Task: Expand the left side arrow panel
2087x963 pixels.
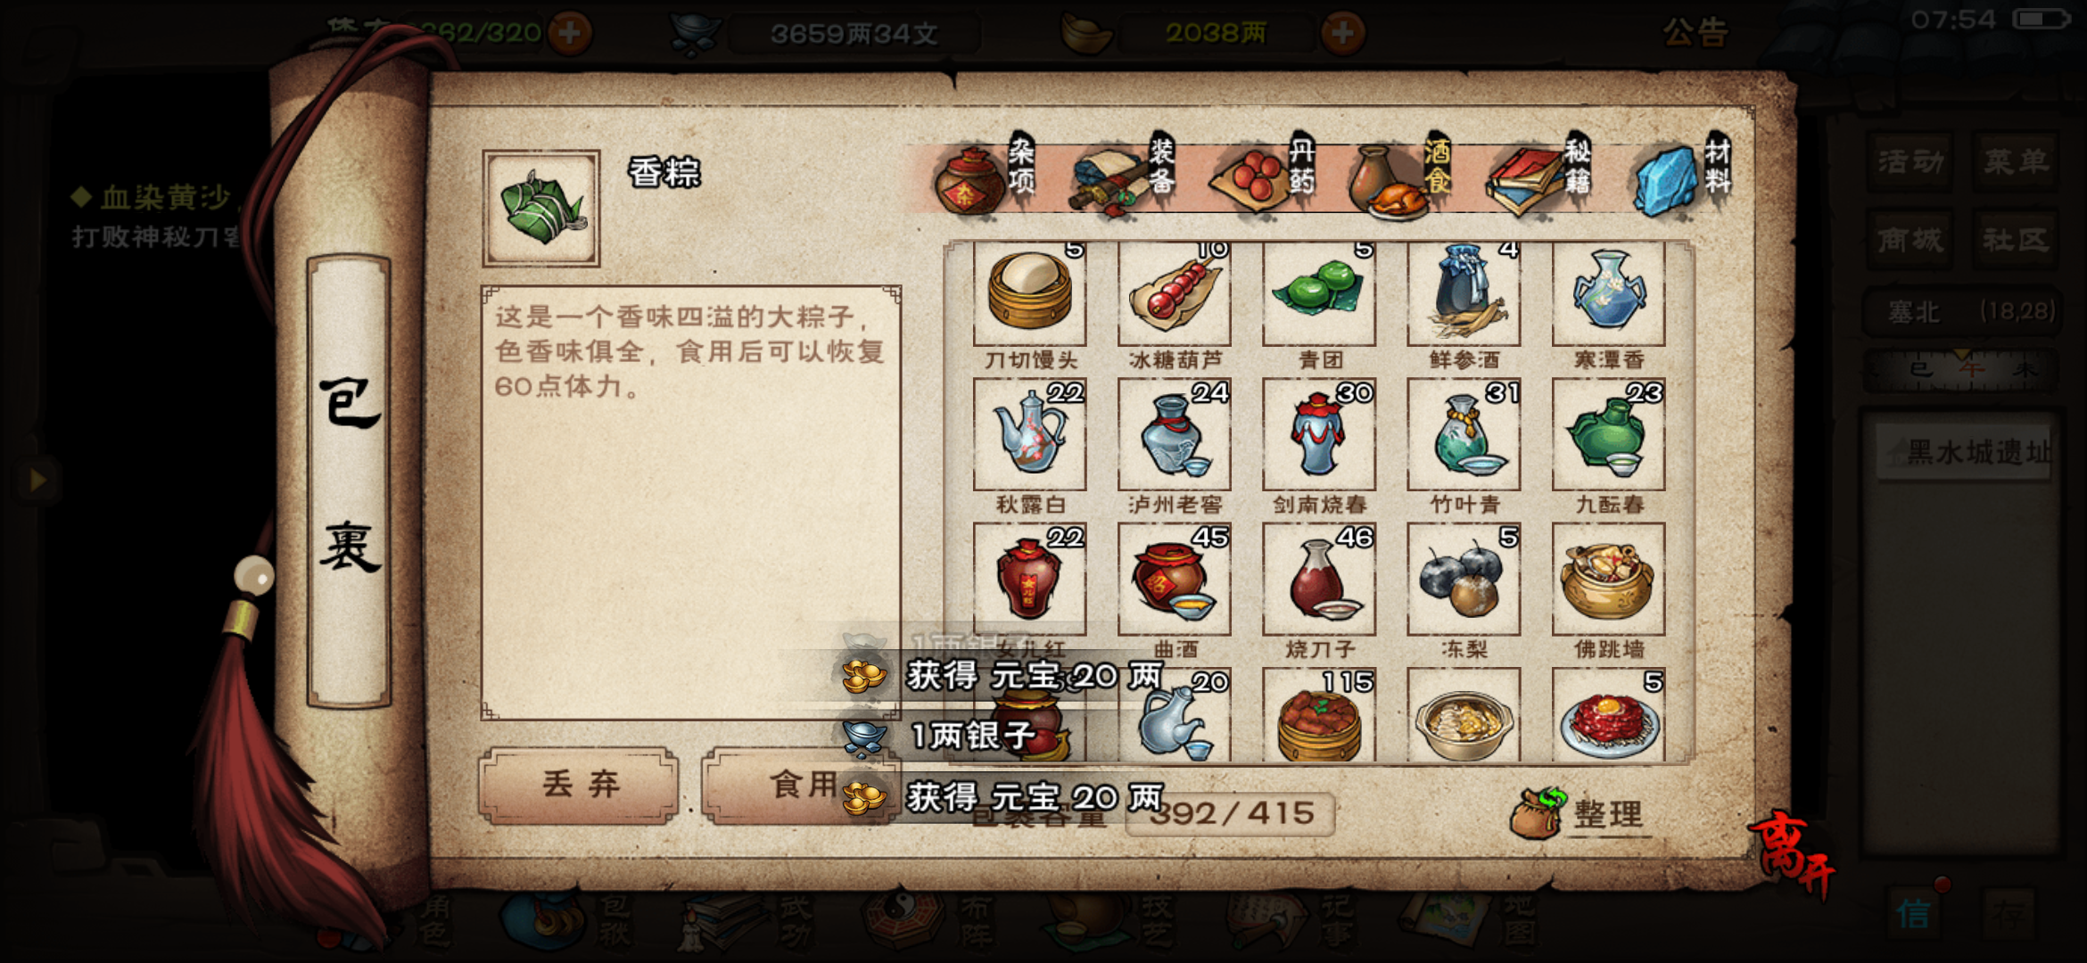Action: tap(37, 480)
